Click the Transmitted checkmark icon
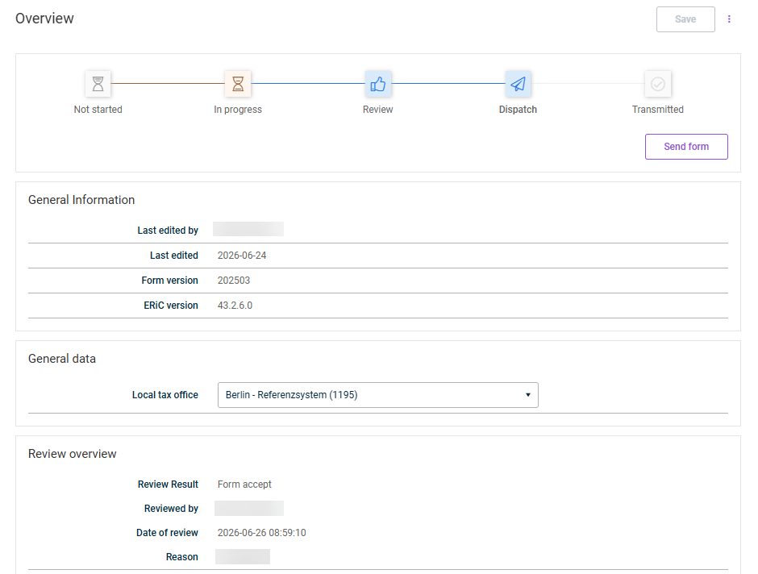 click(x=658, y=84)
